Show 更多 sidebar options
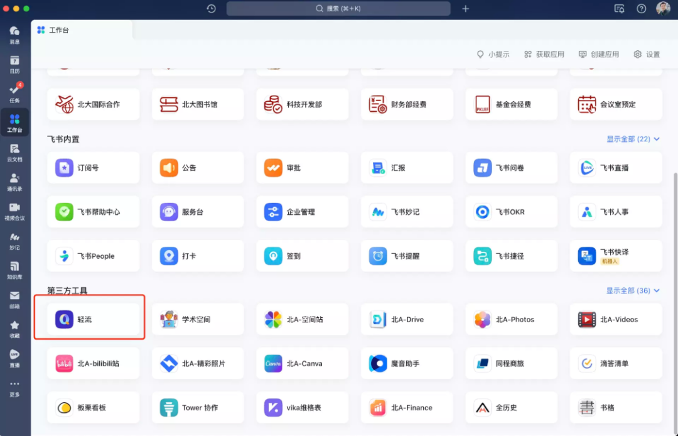 (x=14, y=388)
